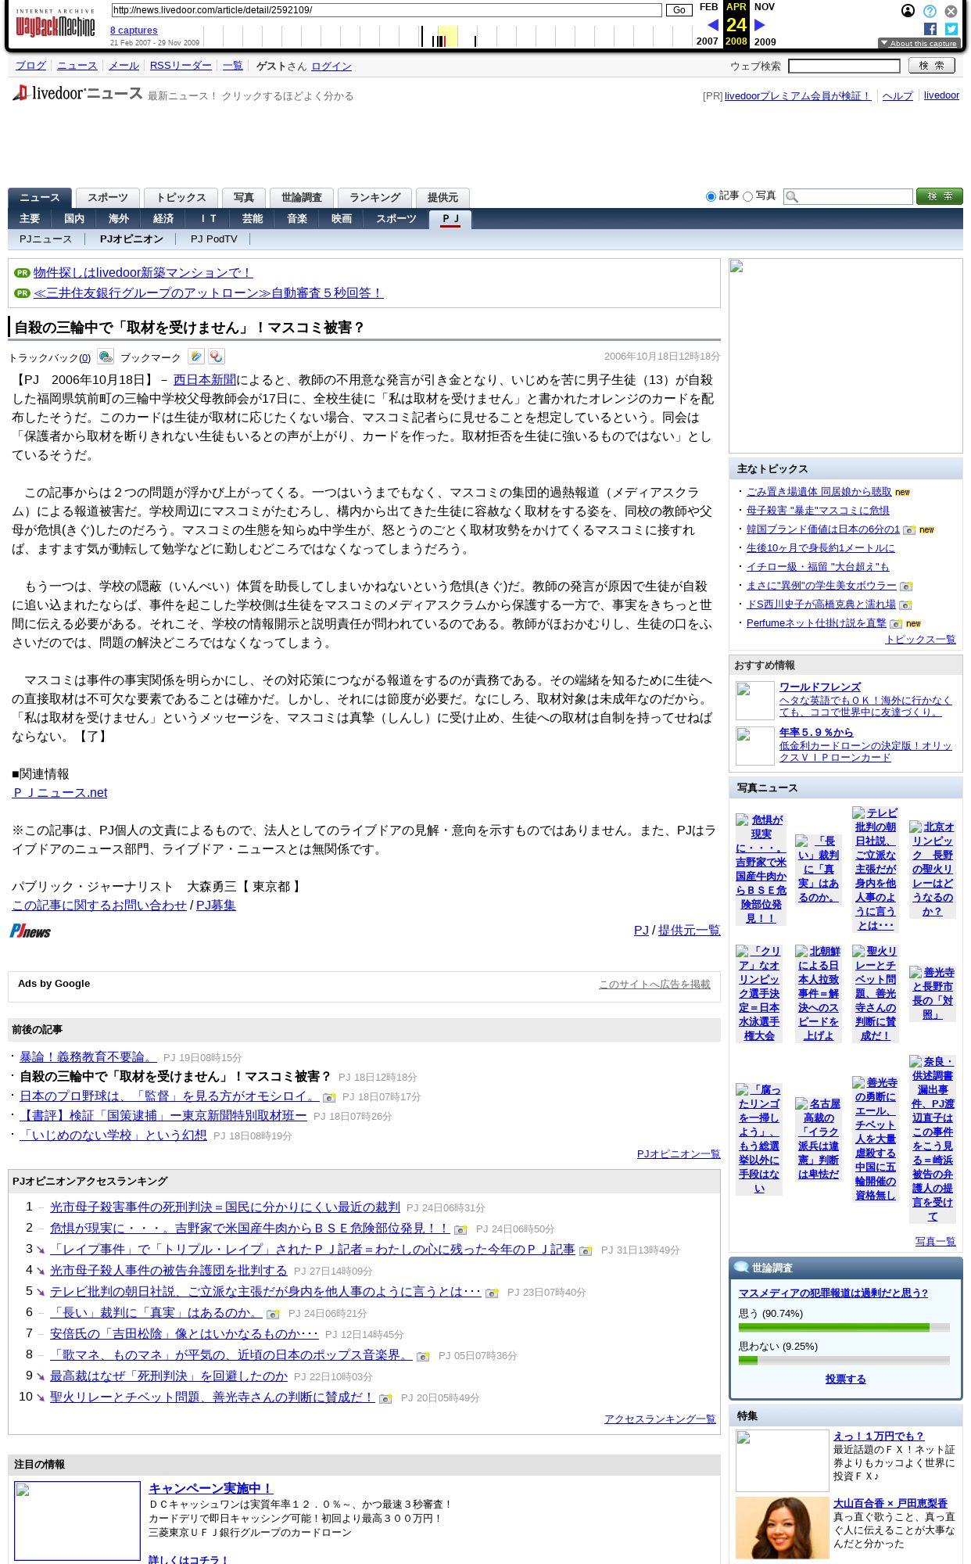Screen dimensions: 971x1564
Task: Click camera icon on ranking item 10
Action: [385, 1399]
